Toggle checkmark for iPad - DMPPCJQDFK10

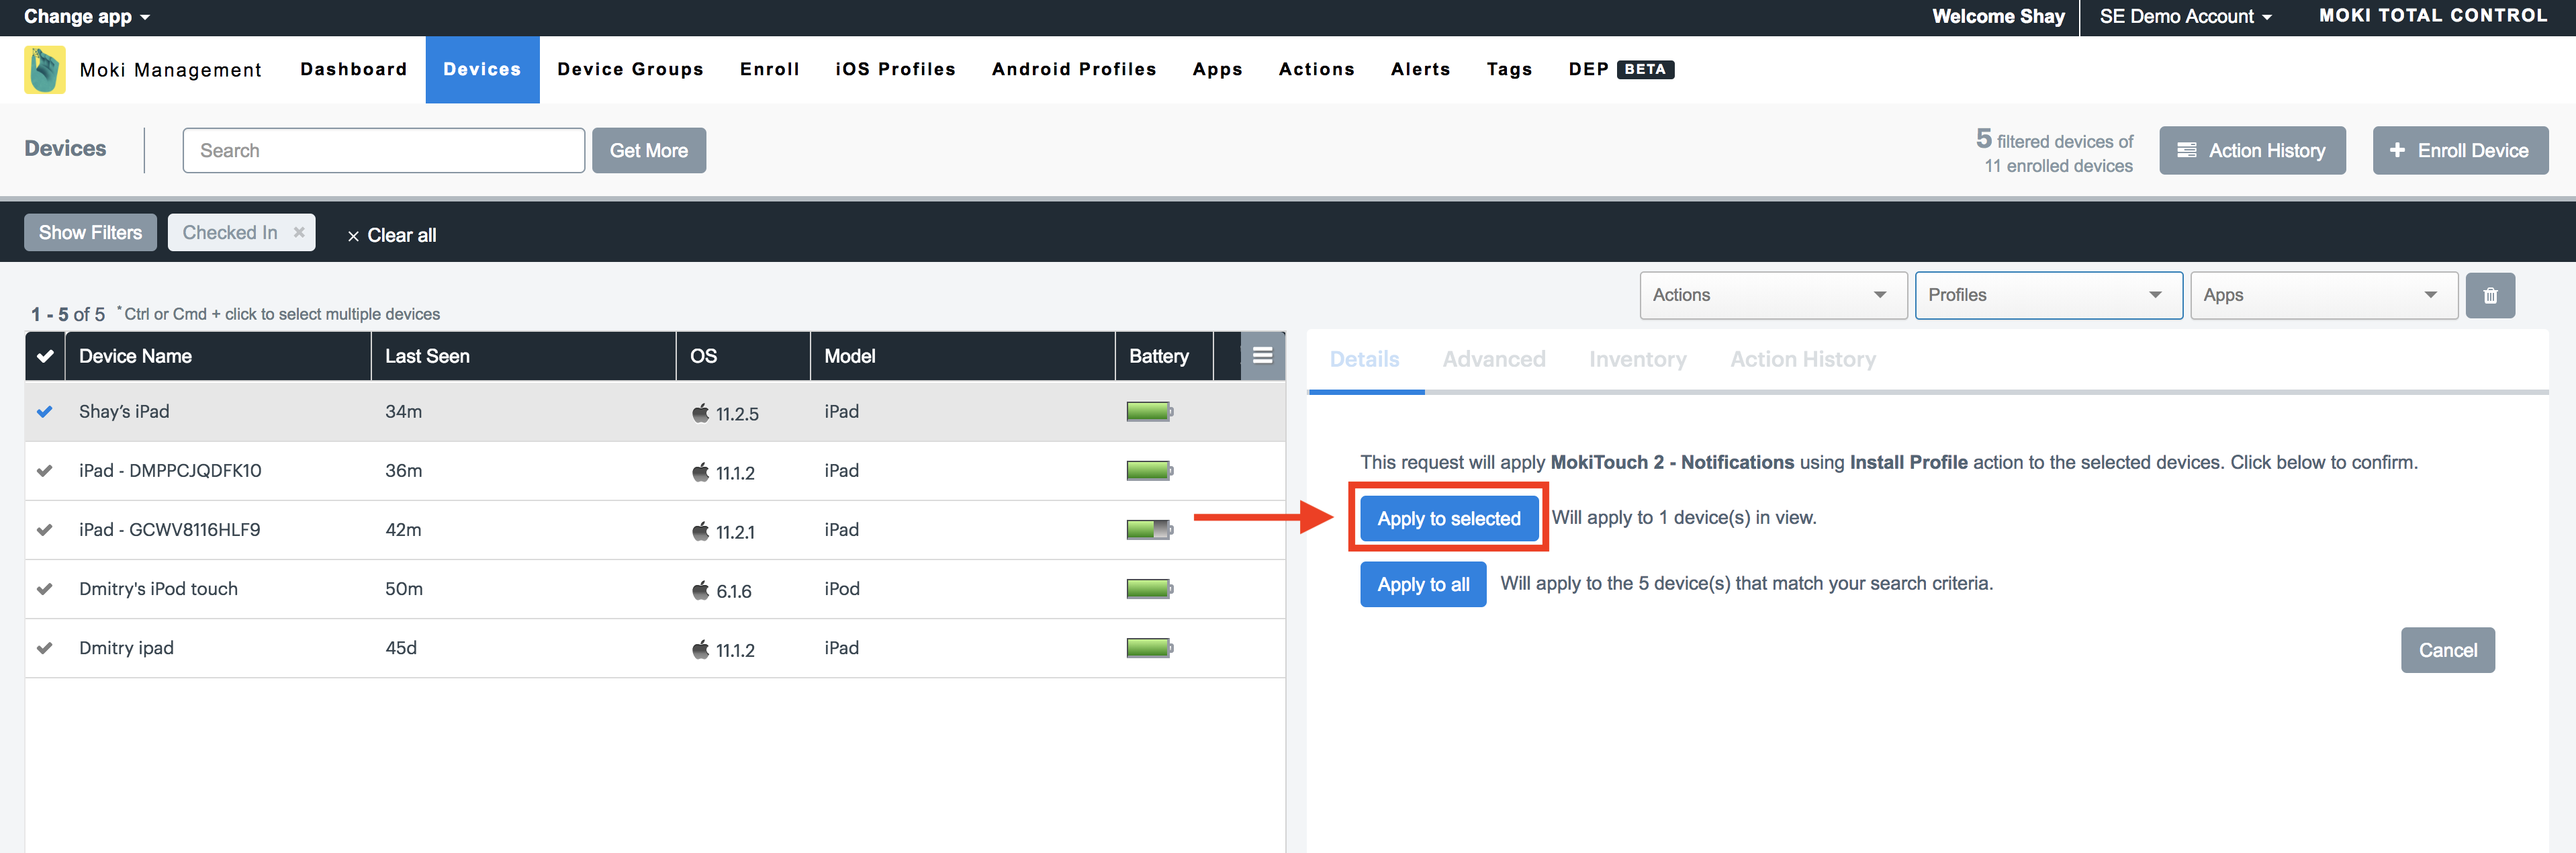(45, 471)
